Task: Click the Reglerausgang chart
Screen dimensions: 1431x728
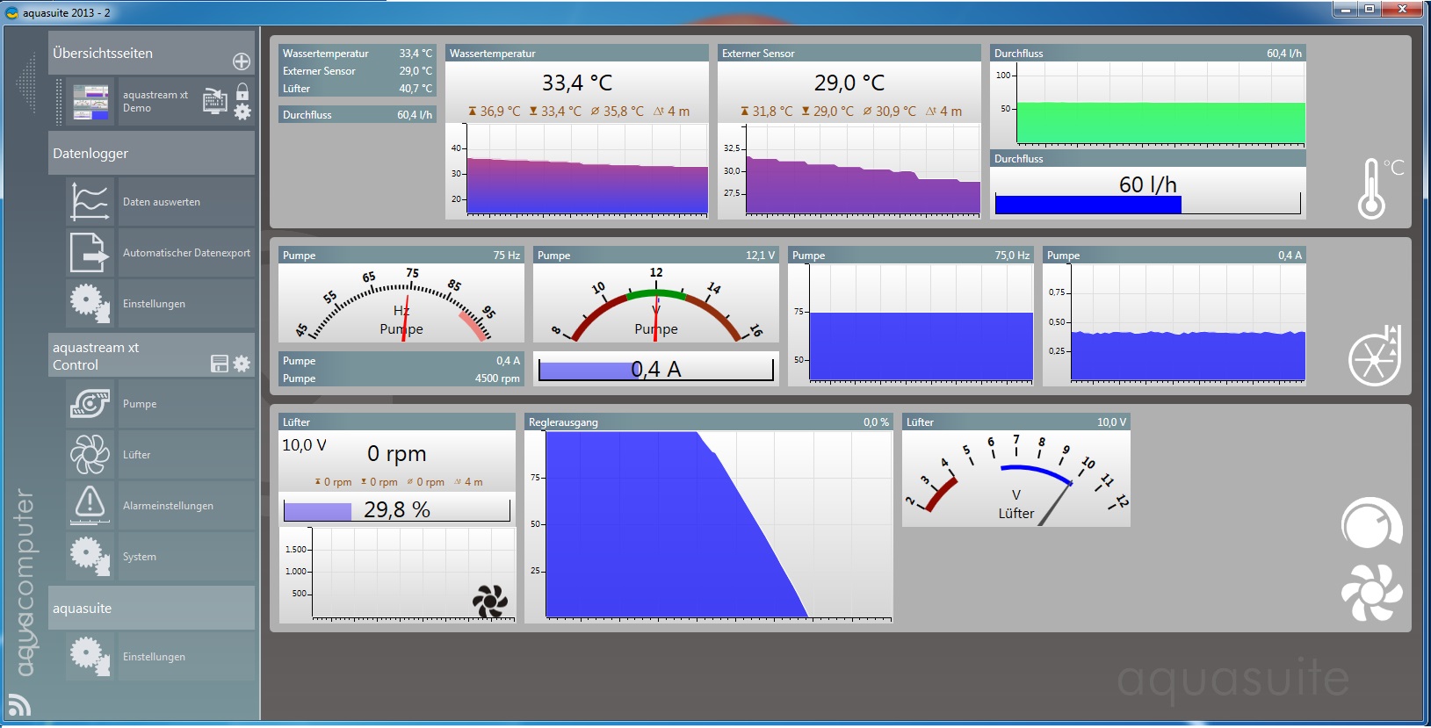Action: pos(709,526)
